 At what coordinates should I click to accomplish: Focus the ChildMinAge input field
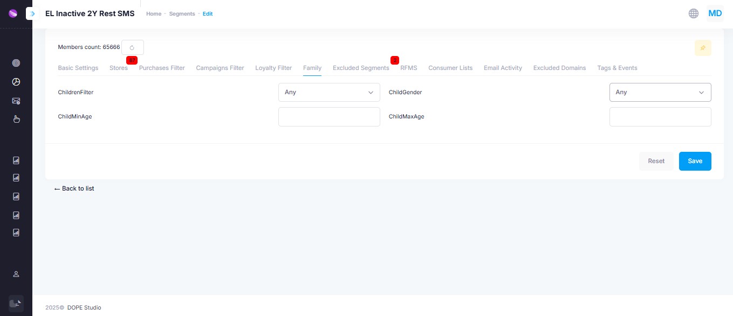(329, 117)
